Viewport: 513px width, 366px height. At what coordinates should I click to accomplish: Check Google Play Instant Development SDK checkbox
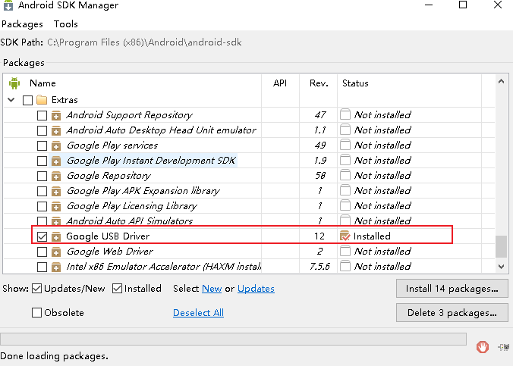point(42,161)
